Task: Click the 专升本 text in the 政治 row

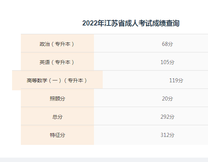Action: click(63, 44)
